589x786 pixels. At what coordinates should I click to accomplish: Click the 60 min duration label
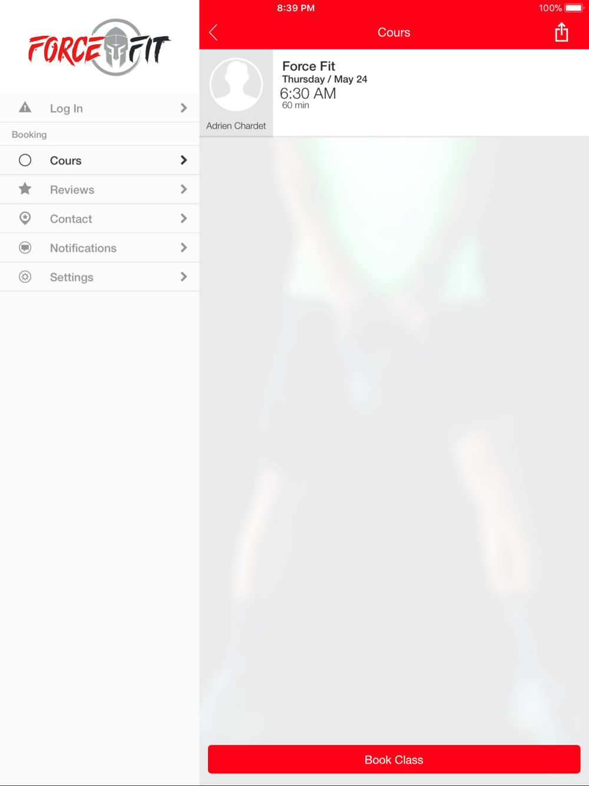[296, 105]
